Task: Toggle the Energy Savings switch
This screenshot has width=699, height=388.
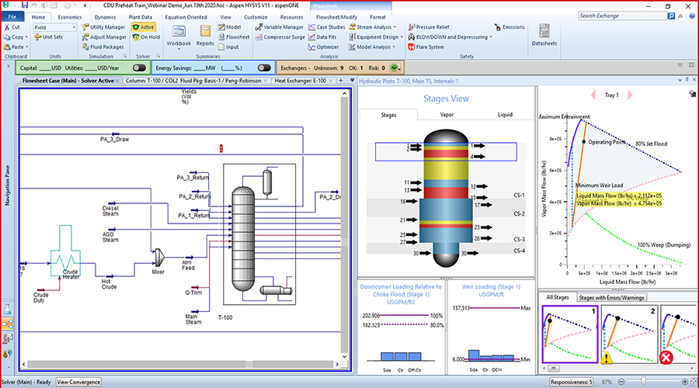Action: 264,68
